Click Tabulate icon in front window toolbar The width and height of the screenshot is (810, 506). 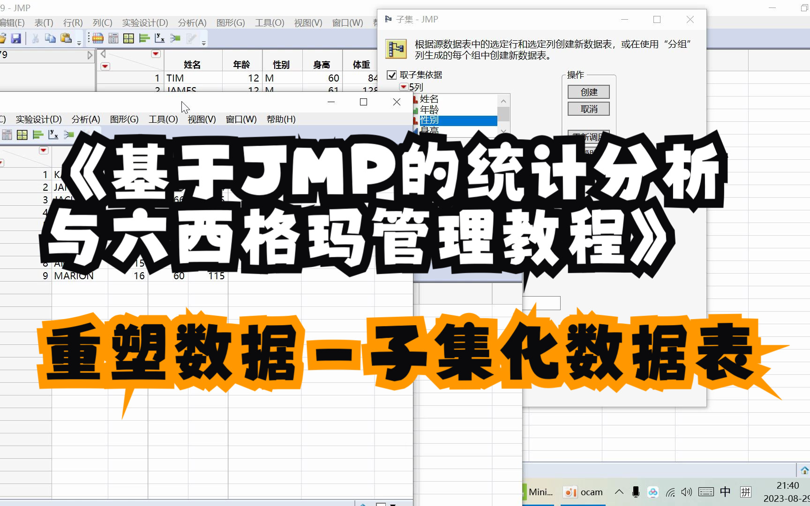tap(7, 135)
